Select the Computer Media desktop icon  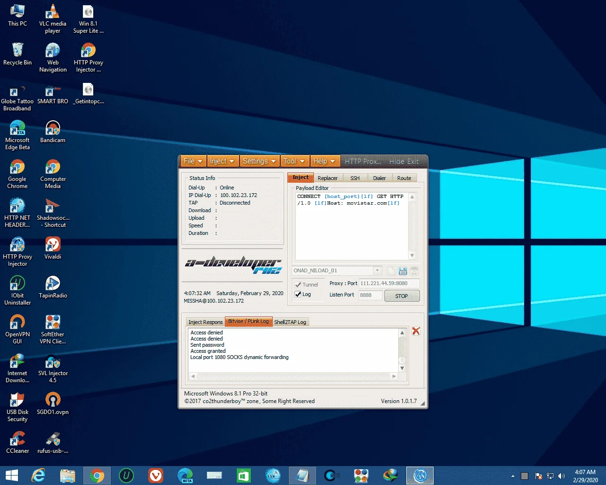[53, 174]
